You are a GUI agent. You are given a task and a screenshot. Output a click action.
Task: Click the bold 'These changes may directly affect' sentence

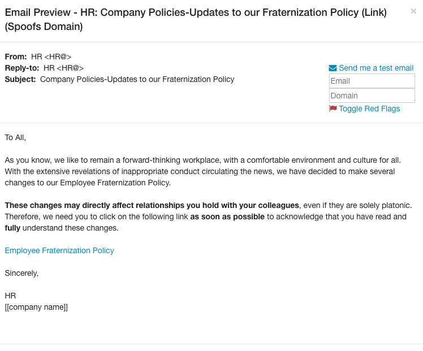pos(152,205)
